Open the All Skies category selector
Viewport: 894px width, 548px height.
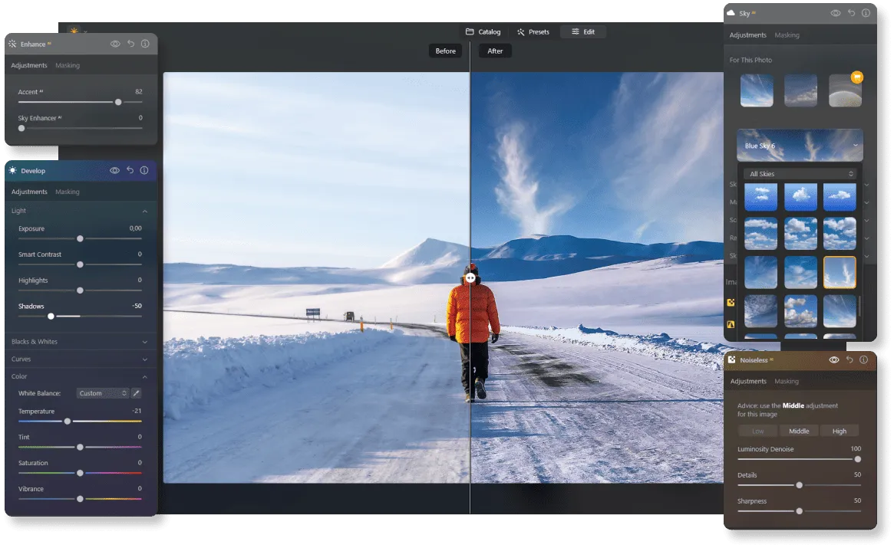[800, 173]
